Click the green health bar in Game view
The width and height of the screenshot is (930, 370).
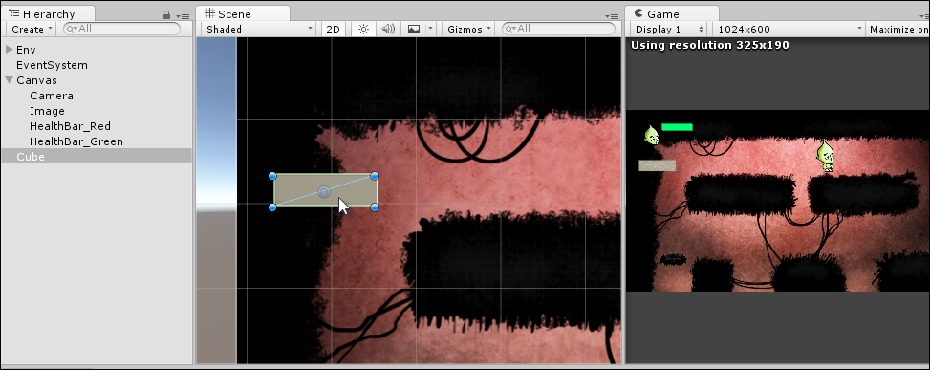click(x=677, y=127)
